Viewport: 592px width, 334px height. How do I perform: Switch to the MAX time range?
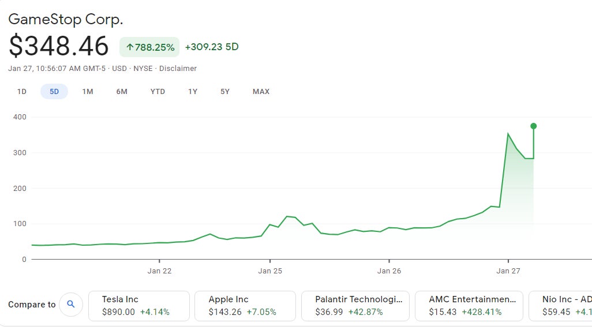tap(261, 91)
